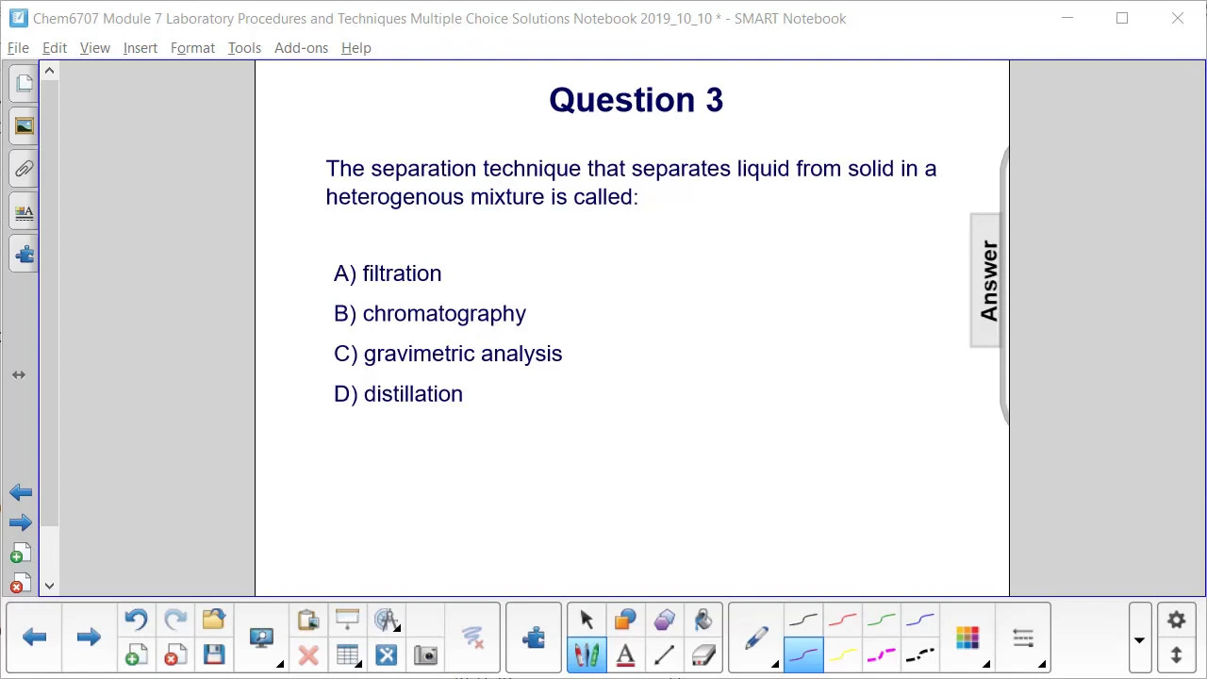1207x679 pixels.
Task: Select the Text tool letter A
Action: click(625, 655)
